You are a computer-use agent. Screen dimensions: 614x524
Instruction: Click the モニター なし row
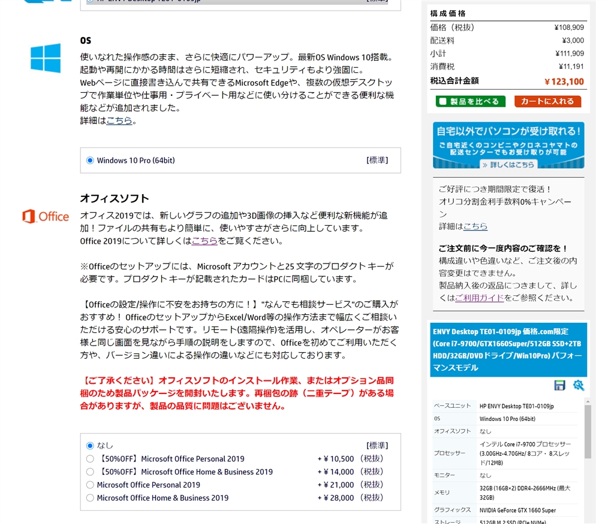pos(505,475)
